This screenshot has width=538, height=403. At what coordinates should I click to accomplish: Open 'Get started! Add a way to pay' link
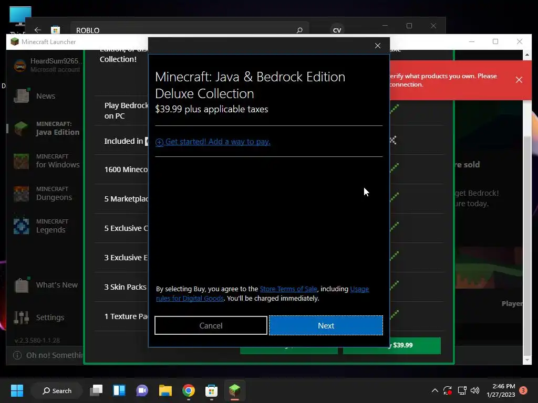tap(213, 142)
